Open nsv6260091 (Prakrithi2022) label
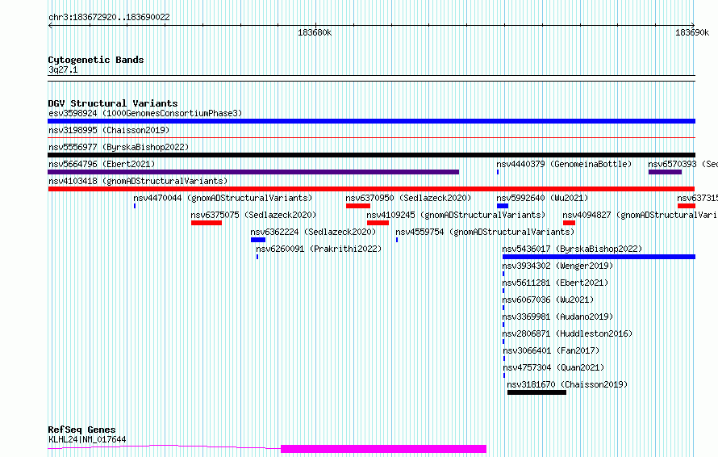Screen dimensions: 718x457 [319, 249]
